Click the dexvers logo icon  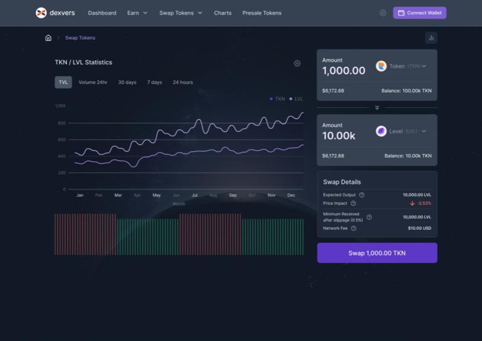tap(41, 13)
